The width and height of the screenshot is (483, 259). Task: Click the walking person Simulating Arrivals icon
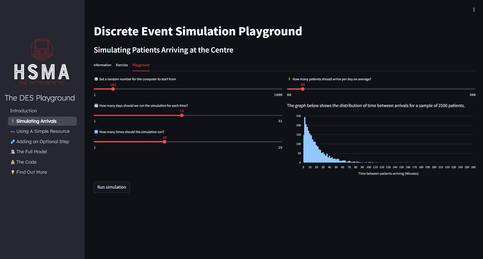pos(13,121)
